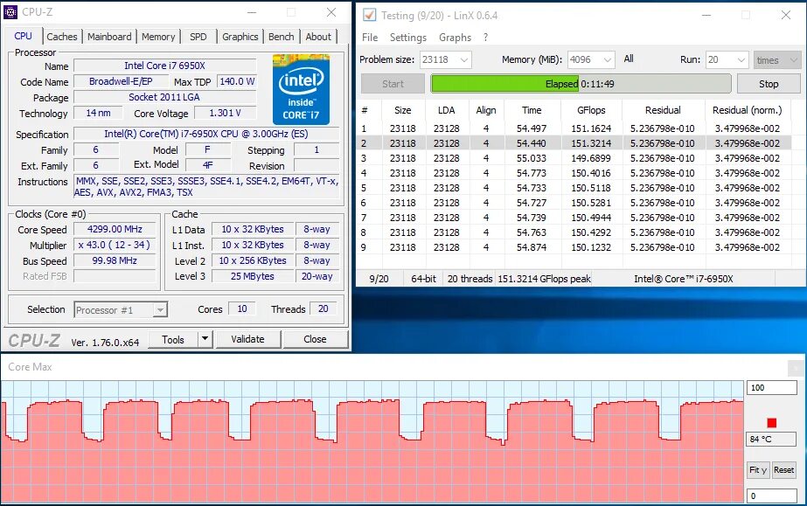Click the LinX checkmark icon in title bar

tap(369, 15)
